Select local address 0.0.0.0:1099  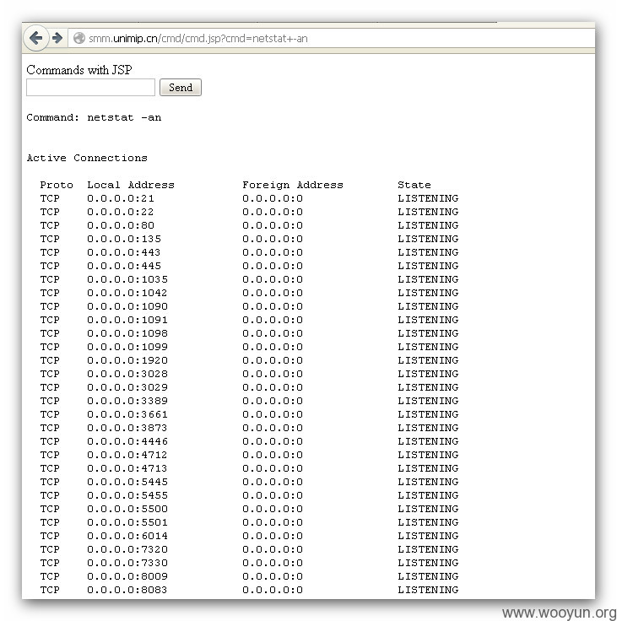tap(127, 347)
